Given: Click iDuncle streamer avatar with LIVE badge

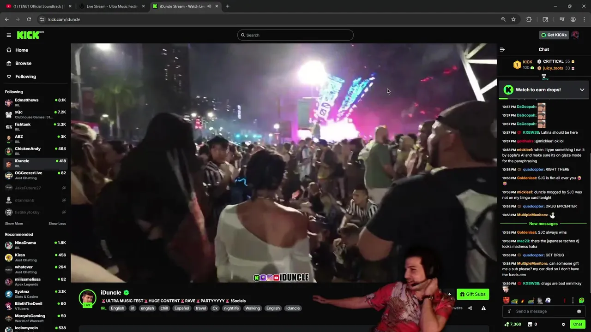Looking at the screenshot, I should coord(87,299).
